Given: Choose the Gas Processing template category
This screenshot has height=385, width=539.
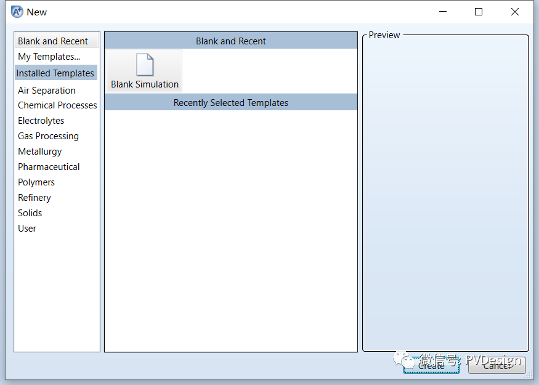Looking at the screenshot, I should (x=48, y=136).
